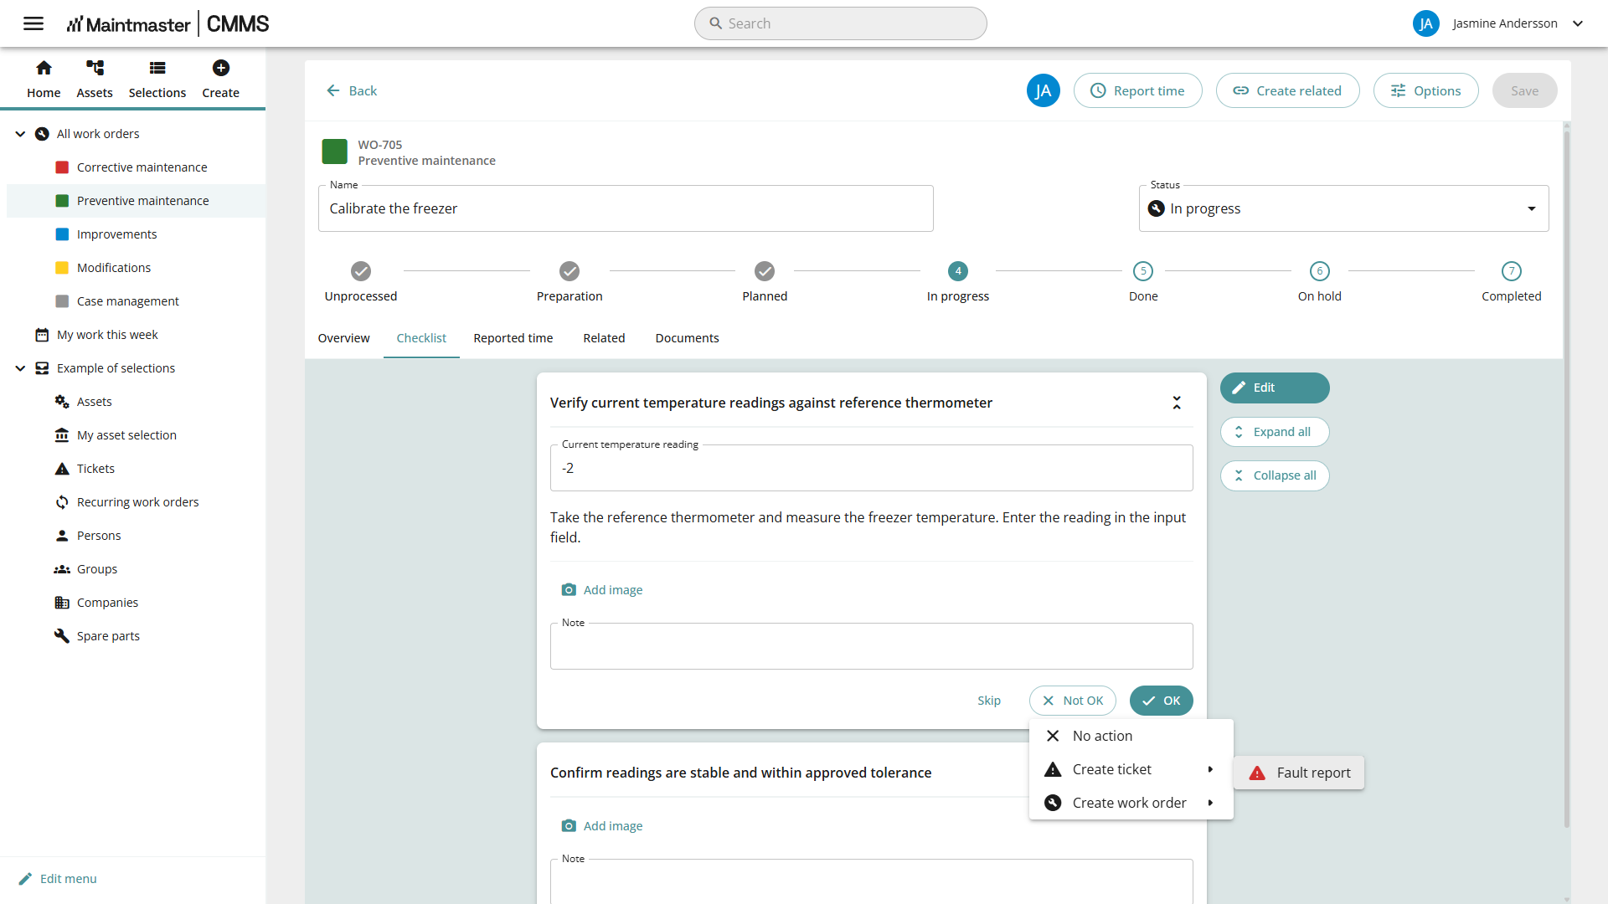This screenshot has height=904, width=1608.
Task: Go to Home in navigation
Action: 44,79
